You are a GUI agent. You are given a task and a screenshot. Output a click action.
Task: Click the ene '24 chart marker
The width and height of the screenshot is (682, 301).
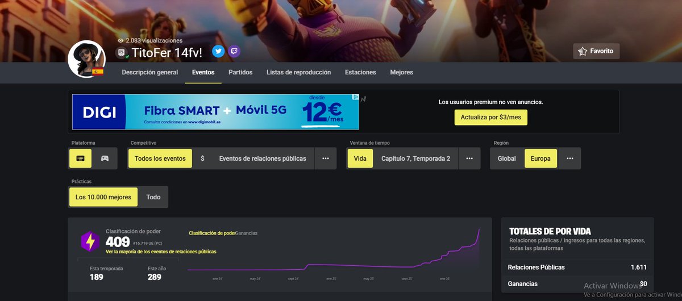tap(218, 279)
